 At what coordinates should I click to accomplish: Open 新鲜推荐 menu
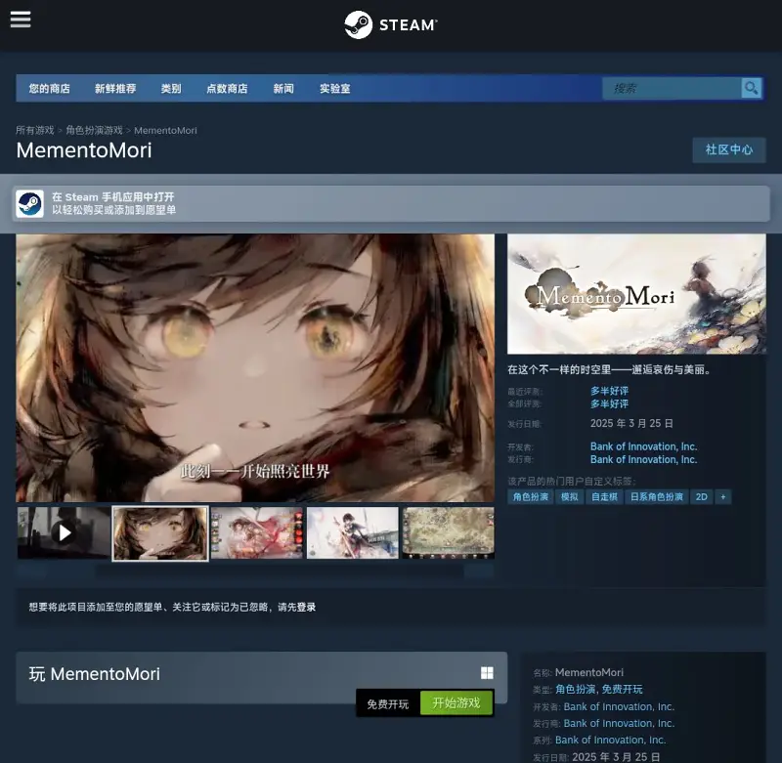(x=115, y=88)
